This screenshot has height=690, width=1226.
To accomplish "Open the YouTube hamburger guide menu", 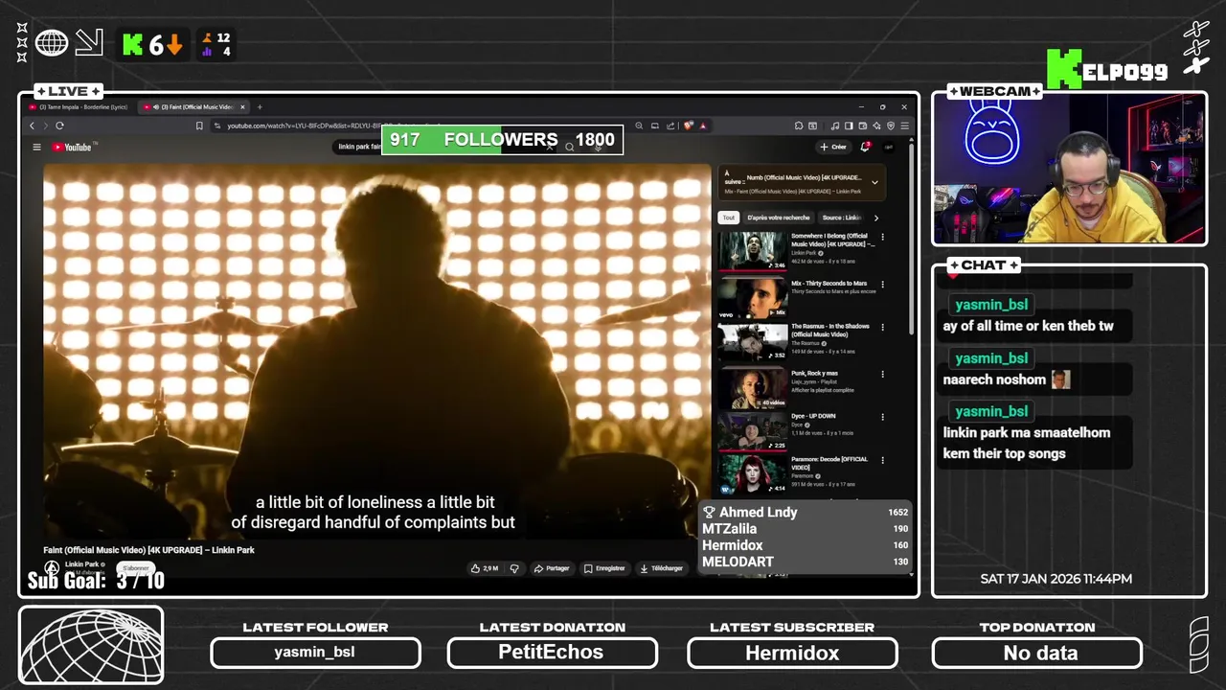I will tap(36, 147).
